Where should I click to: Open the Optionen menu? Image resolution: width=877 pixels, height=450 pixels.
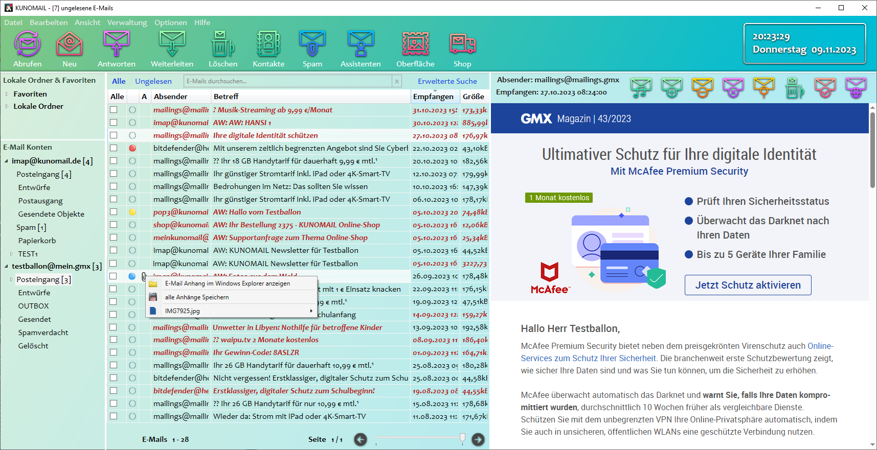(171, 22)
